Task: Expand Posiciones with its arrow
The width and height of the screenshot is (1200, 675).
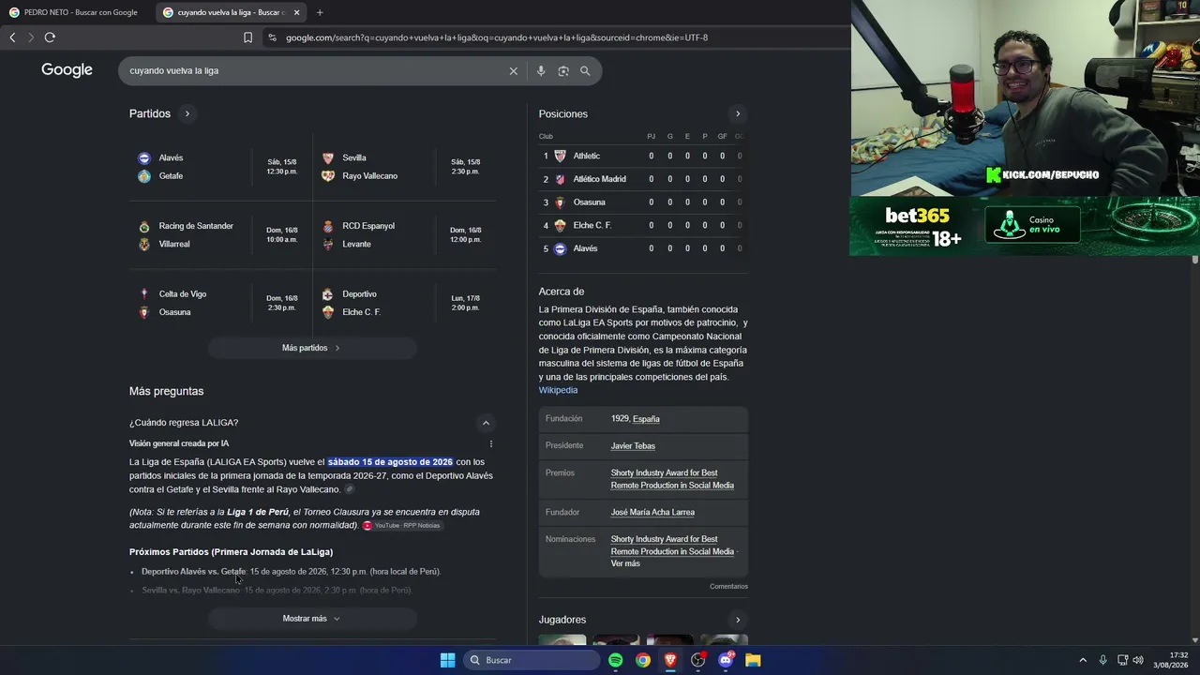Action: point(738,114)
